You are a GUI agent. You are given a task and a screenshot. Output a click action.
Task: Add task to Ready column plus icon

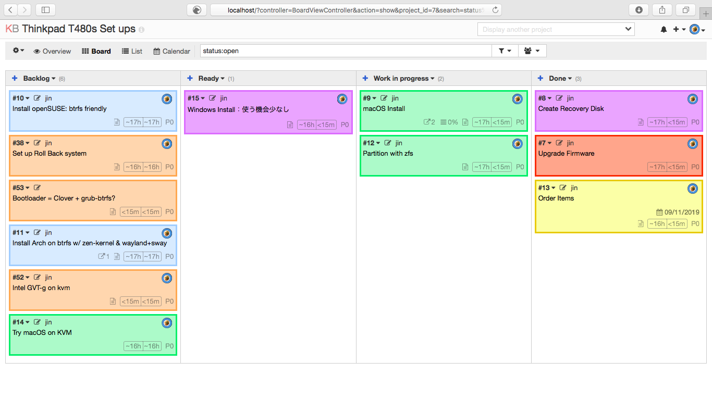190,78
